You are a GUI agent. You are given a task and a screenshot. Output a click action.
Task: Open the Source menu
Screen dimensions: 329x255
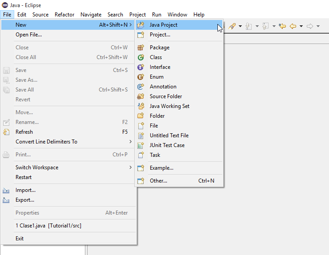(40, 15)
